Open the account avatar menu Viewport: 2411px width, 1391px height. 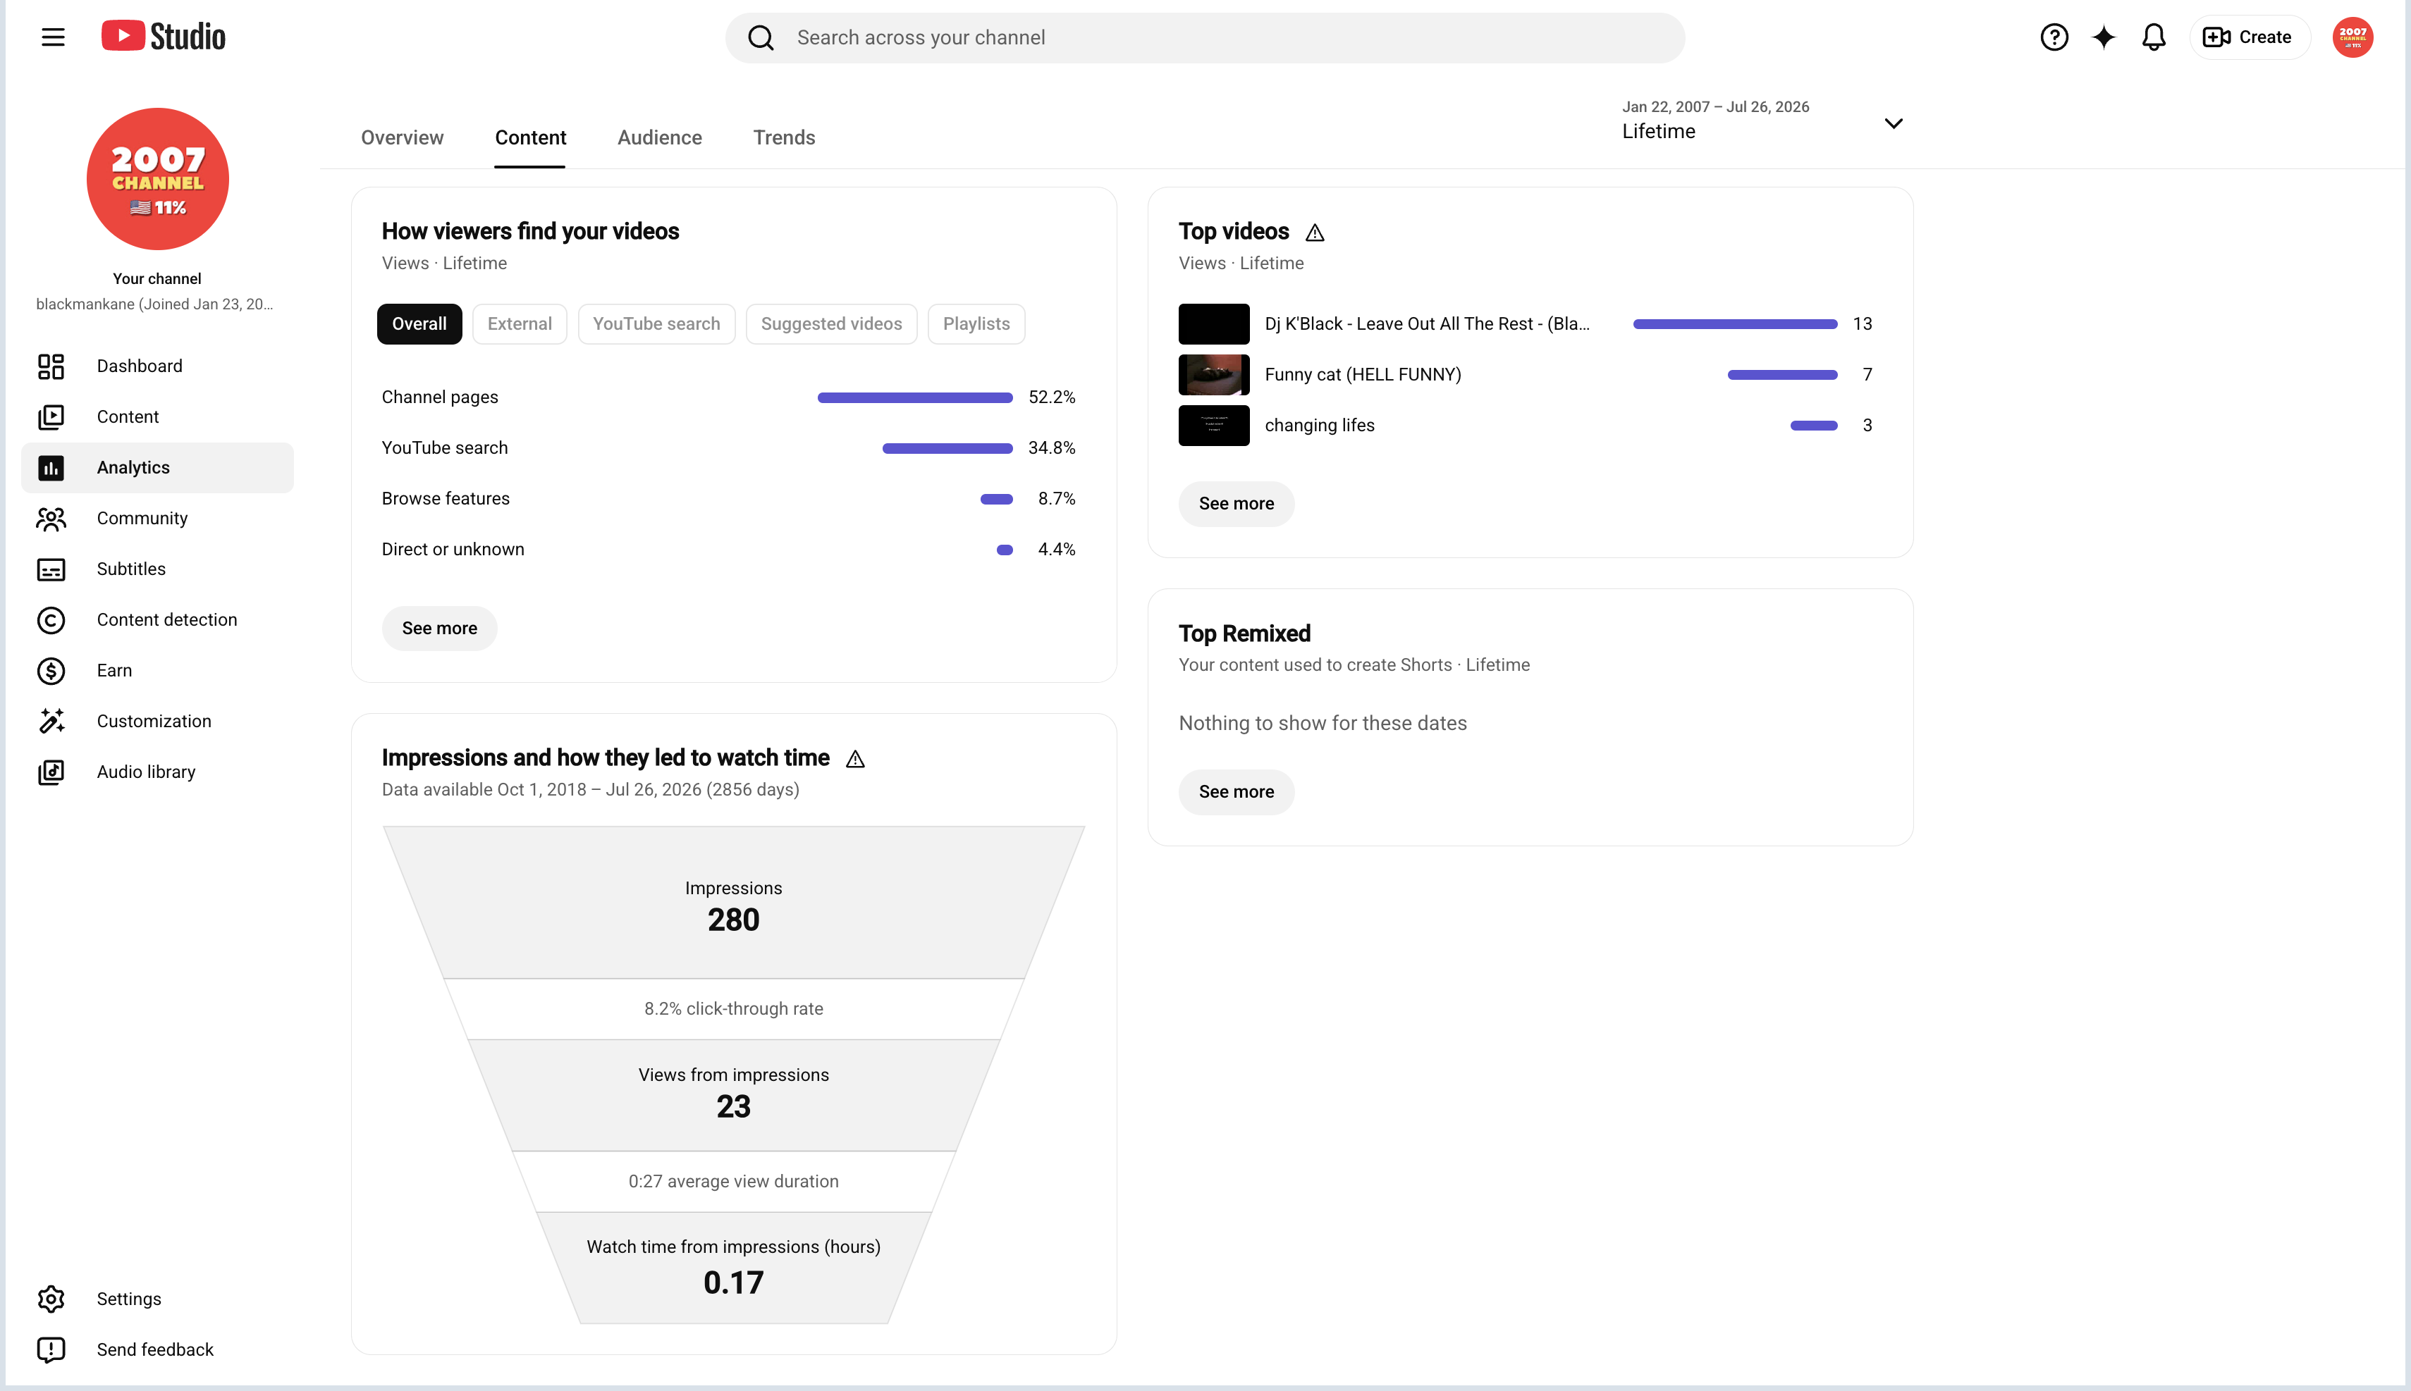click(x=2352, y=37)
